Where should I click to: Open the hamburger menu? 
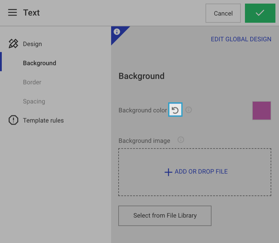pos(13,13)
